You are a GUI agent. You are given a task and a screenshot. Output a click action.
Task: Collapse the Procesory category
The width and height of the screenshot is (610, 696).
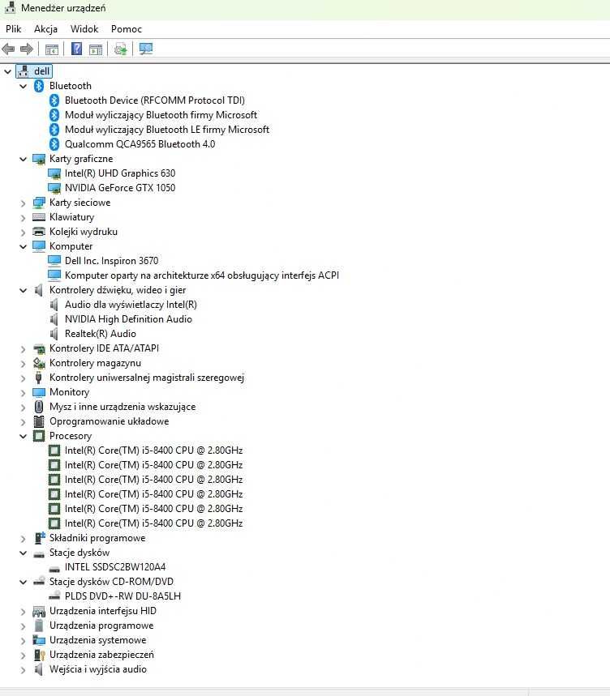click(x=23, y=436)
